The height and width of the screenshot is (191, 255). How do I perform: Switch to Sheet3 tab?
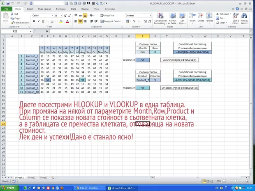click(x=43, y=177)
